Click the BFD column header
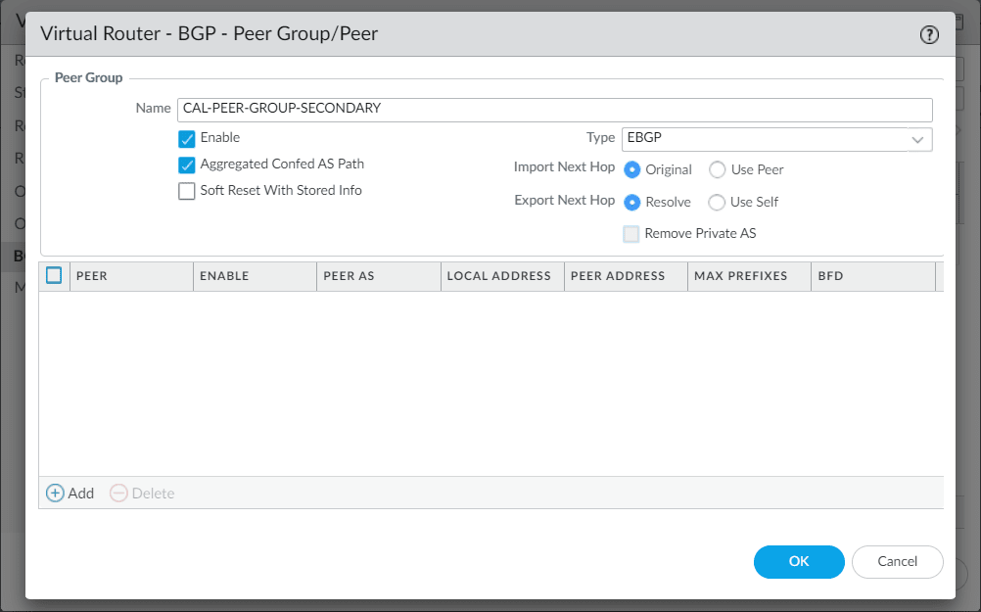Image resolution: width=981 pixels, height=612 pixels. (x=829, y=275)
